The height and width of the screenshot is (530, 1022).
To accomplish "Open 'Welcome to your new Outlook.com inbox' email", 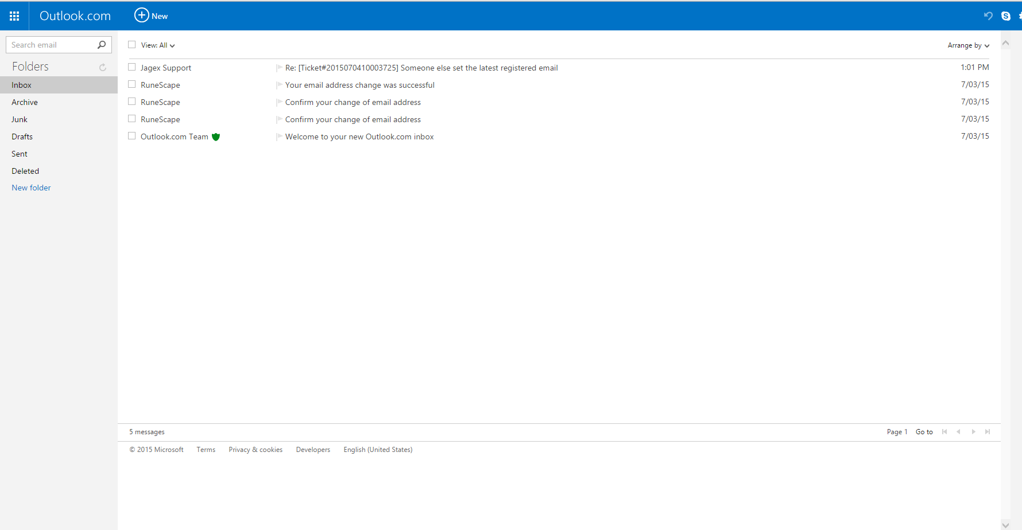I will coord(359,137).
